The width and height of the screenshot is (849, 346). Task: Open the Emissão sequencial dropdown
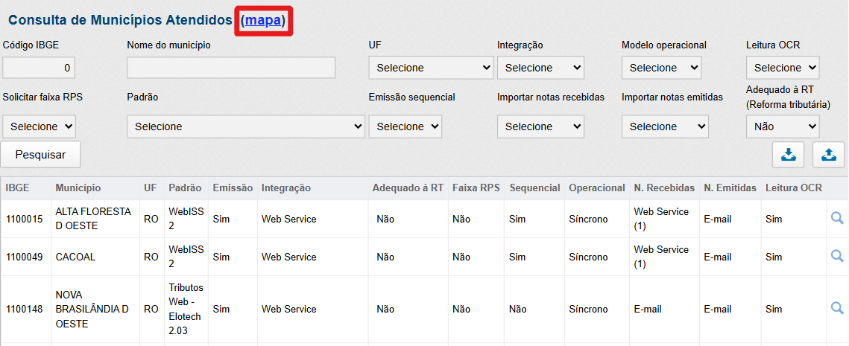coord(405,126)
